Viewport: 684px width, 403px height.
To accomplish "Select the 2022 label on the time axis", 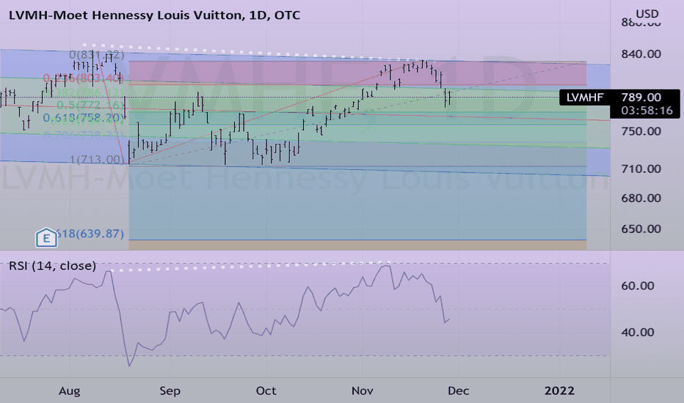I will (559, 391).
